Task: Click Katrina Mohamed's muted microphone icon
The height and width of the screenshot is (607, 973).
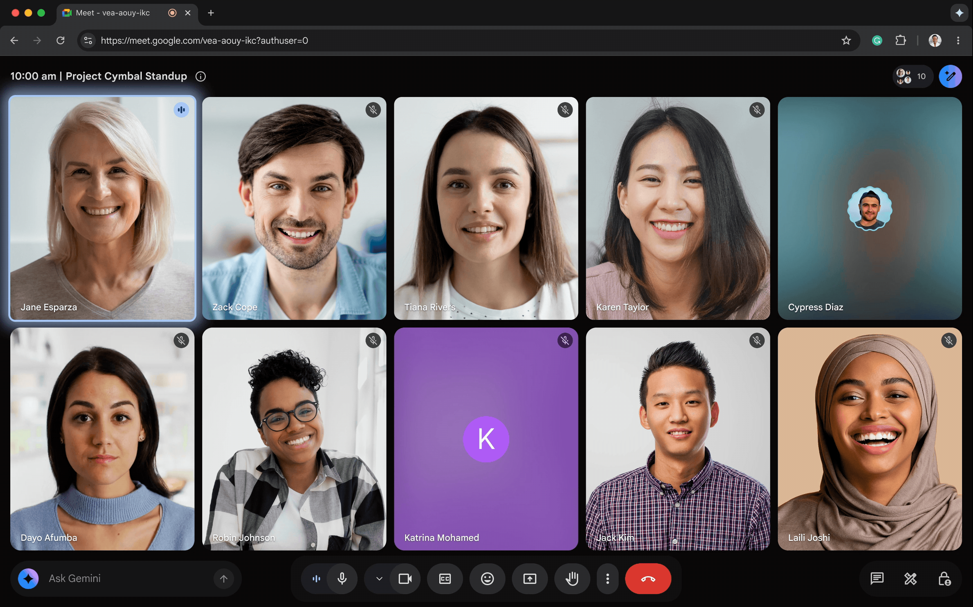Action: point(565,340)
